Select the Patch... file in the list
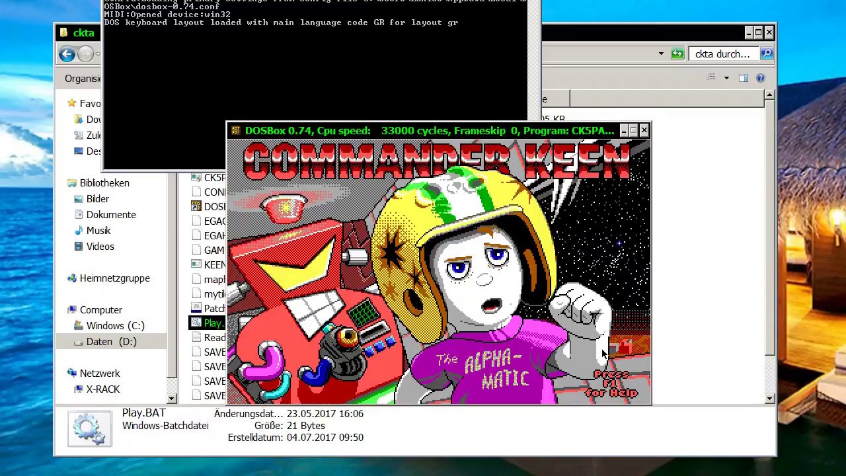This screenshot has width=846, height=476. (208, 308)
